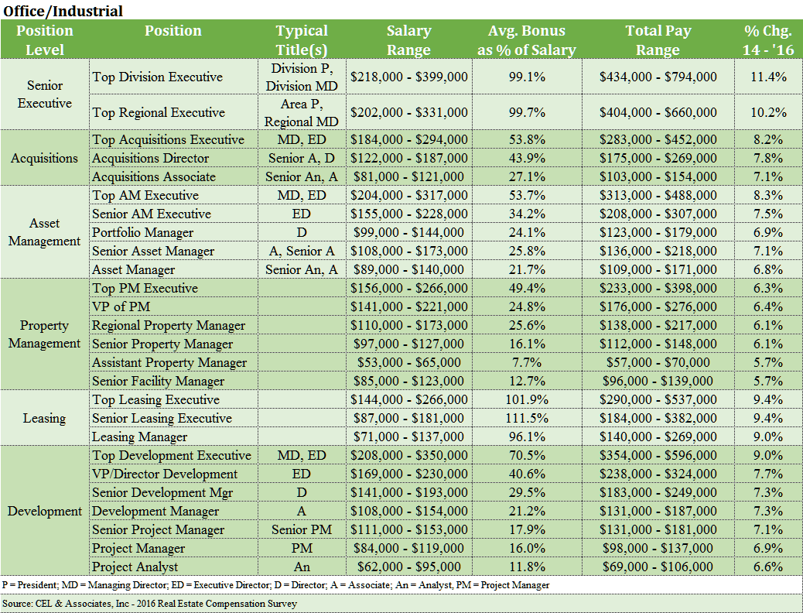Click the "Senior A, D" title cell
803x613 pixels.
click(x=302, y=158)
